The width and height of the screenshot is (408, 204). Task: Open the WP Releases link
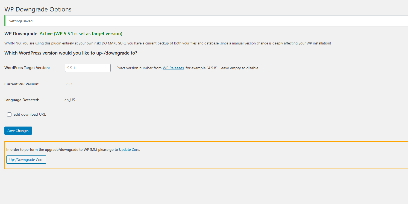pyautogui.click(x=173, y=68)
